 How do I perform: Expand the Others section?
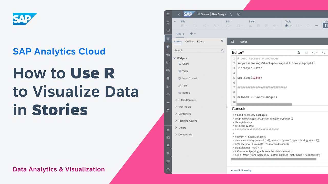pyautogui.click(x=176, y=128)
